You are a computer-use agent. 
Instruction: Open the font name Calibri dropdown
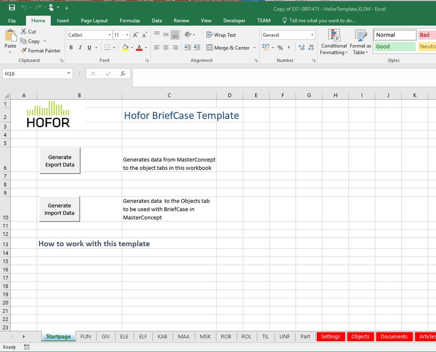point(109,35)
